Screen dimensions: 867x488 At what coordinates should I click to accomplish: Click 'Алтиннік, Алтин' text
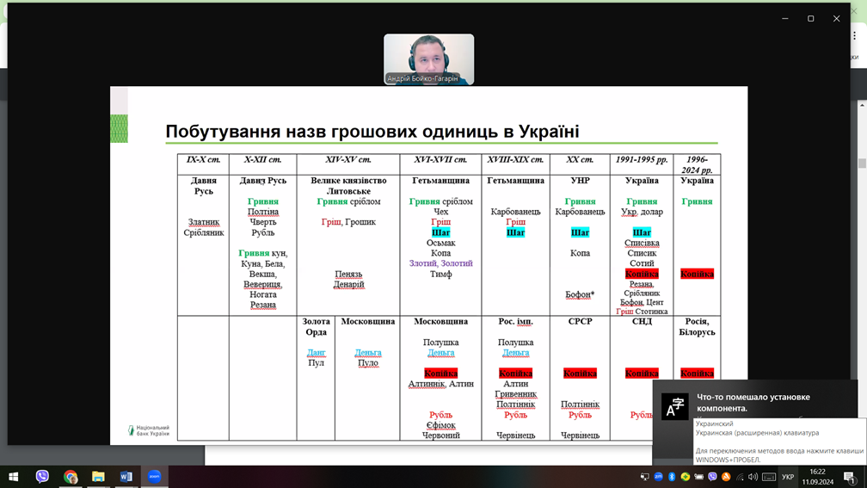[440, 384]
